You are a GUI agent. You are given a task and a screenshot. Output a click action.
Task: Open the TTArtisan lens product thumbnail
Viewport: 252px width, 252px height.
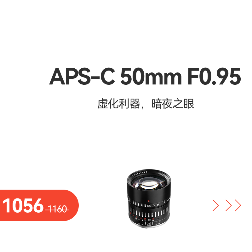[149, 198]
